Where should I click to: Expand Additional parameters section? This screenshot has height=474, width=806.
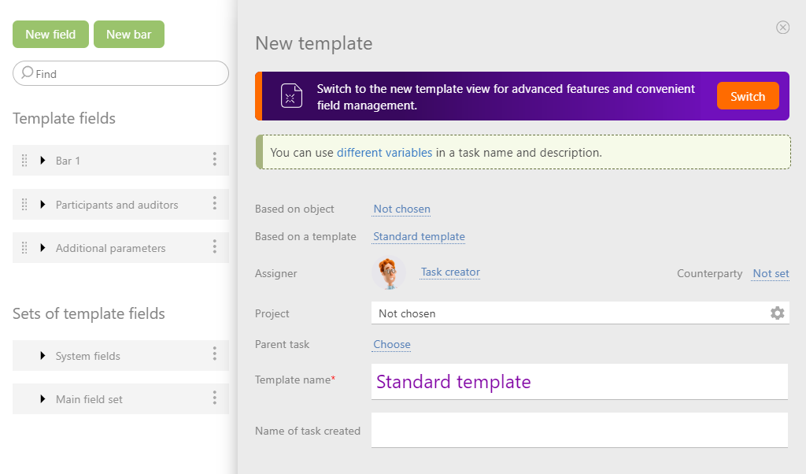[43, 248]
